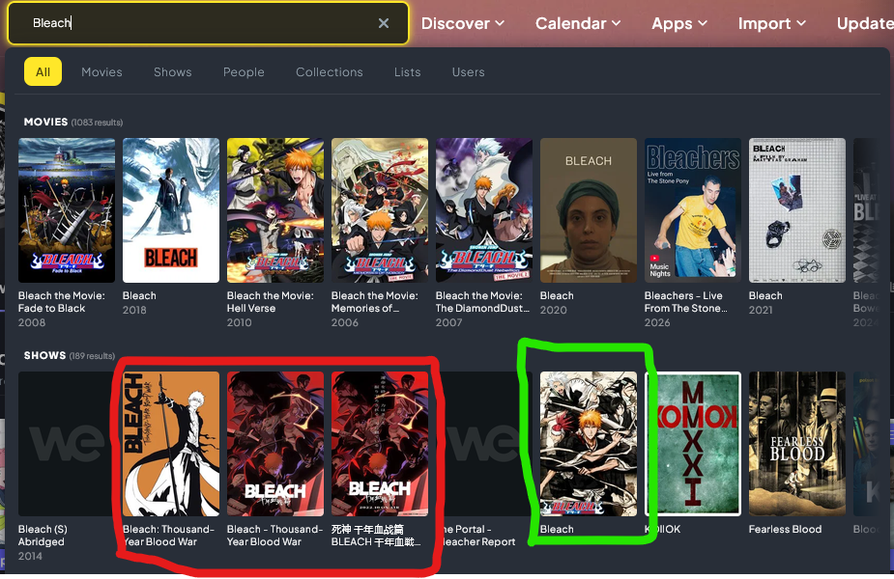894x579 pixels.
Task: Switch to the Users filter tab
Action: (468, 71)
